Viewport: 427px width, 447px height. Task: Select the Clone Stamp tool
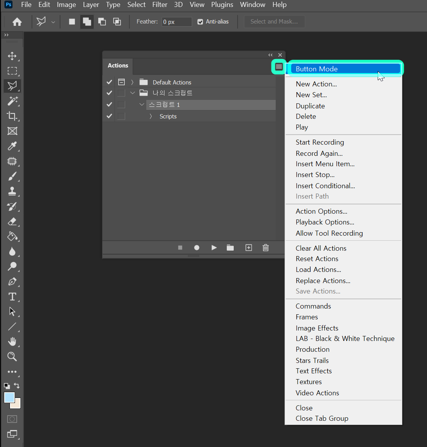point(12,191)
